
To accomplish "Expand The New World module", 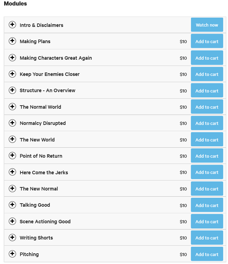I will click(12, 139).
